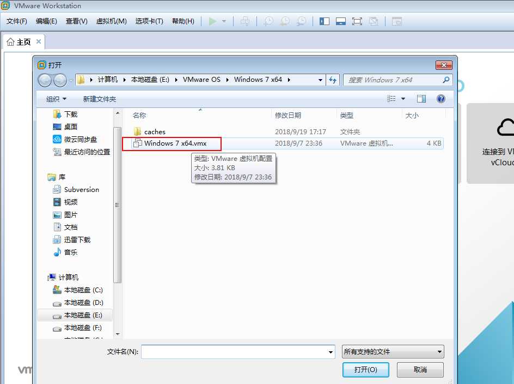Image resolution: width=514 pixels, height=384 pixels.
Task: Expand the arrow after Windows 7 x64 breadcrumb
Action: (x=289, y=80)
